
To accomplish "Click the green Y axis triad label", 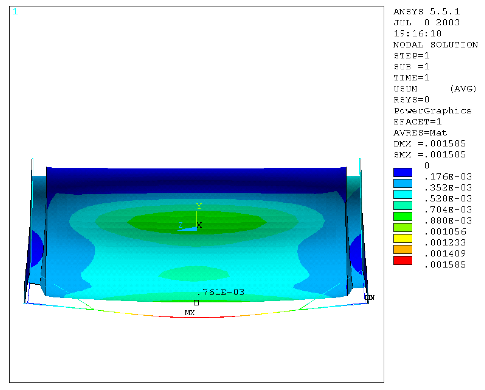I will coord(199,206).
